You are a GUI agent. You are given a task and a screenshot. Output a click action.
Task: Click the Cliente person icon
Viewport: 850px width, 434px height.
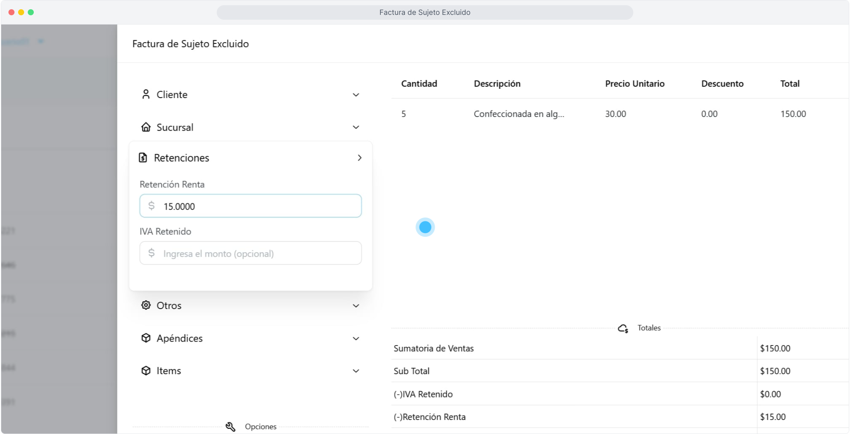pyautogui.click(x=146, y=94)
